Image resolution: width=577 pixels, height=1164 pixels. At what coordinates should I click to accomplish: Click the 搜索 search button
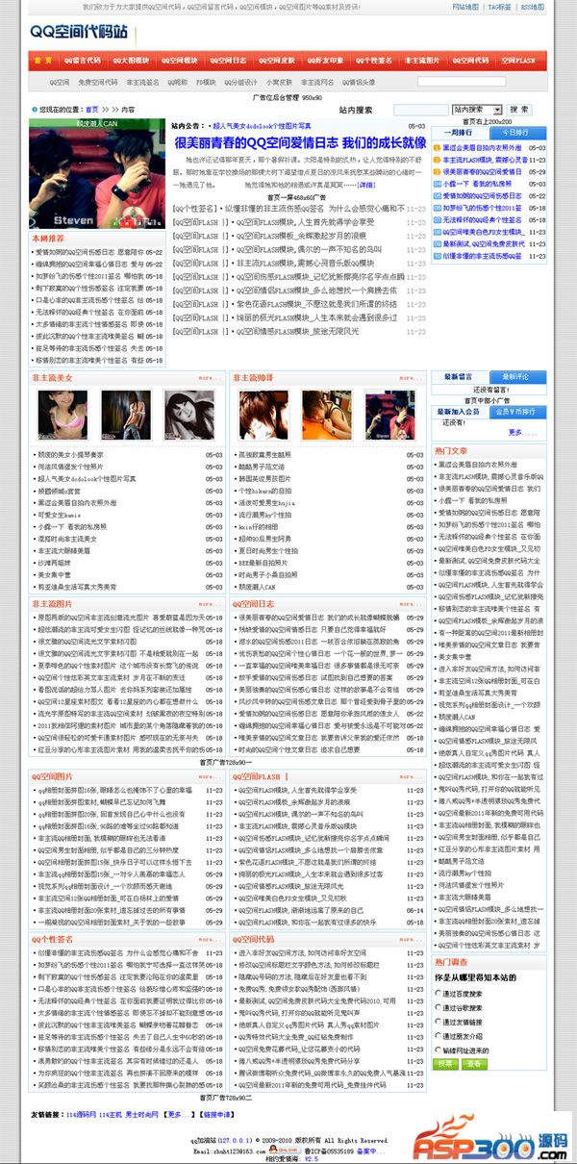(x=519, y=110)
